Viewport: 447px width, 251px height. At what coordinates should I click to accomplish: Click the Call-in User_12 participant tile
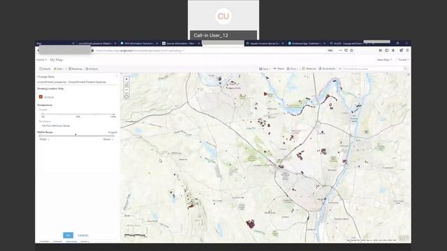(x=223, y=20)
